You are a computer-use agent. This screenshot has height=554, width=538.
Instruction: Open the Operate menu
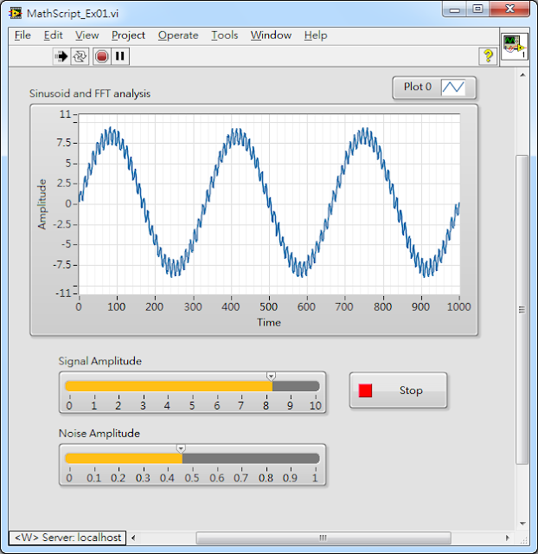(178, 35)
